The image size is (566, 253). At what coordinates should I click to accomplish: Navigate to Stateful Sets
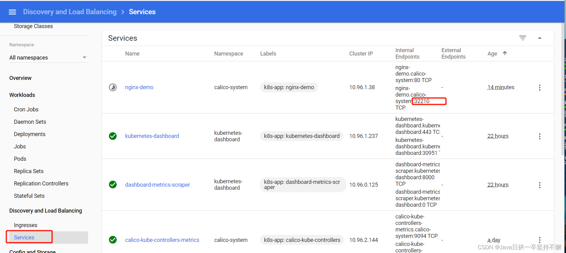29,196
